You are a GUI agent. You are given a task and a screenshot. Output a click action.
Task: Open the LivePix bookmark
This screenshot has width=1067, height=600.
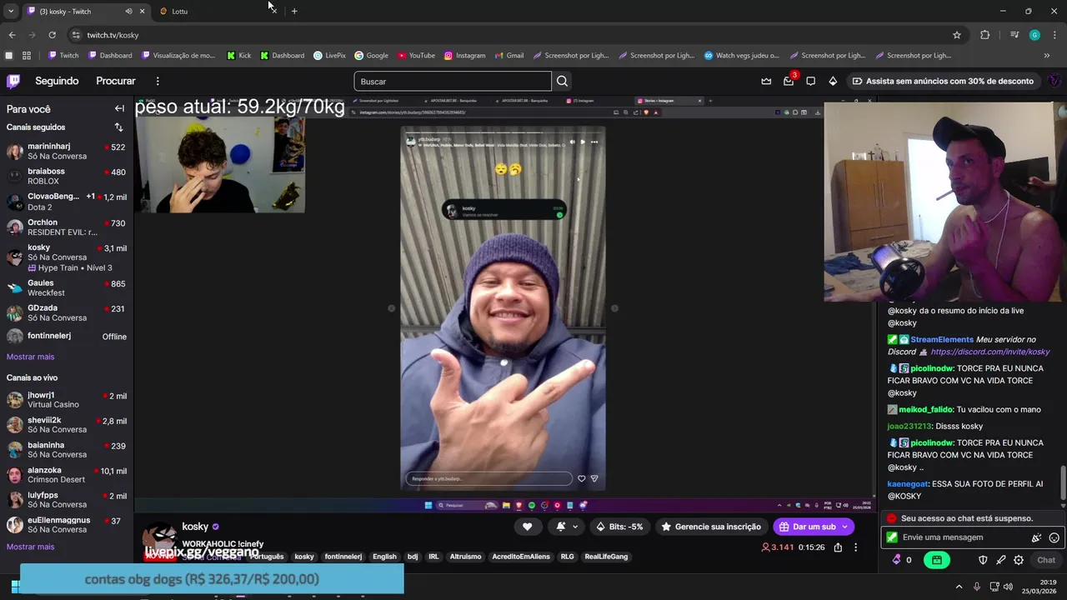tap(329, 56)
